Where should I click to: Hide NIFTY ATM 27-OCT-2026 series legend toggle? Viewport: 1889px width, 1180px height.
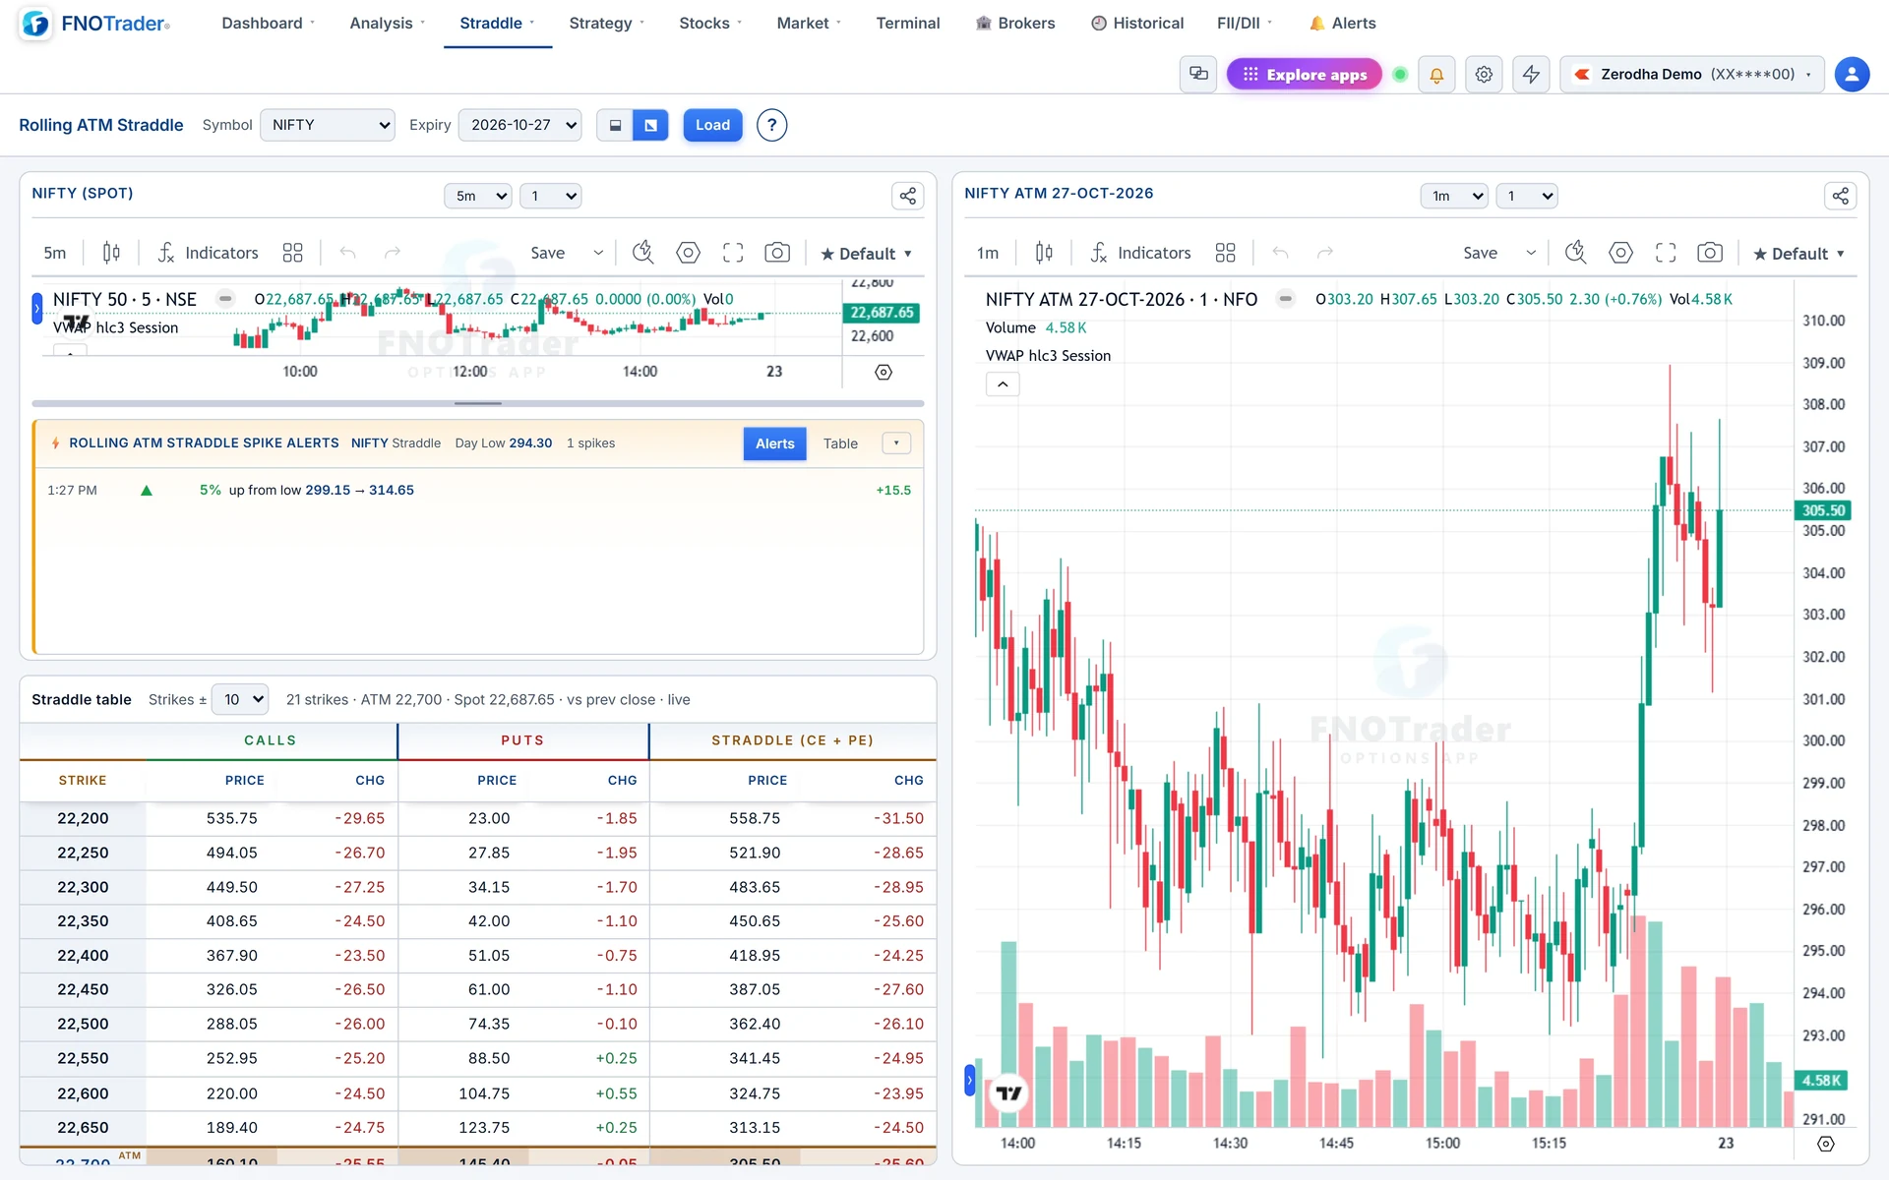1285,298
